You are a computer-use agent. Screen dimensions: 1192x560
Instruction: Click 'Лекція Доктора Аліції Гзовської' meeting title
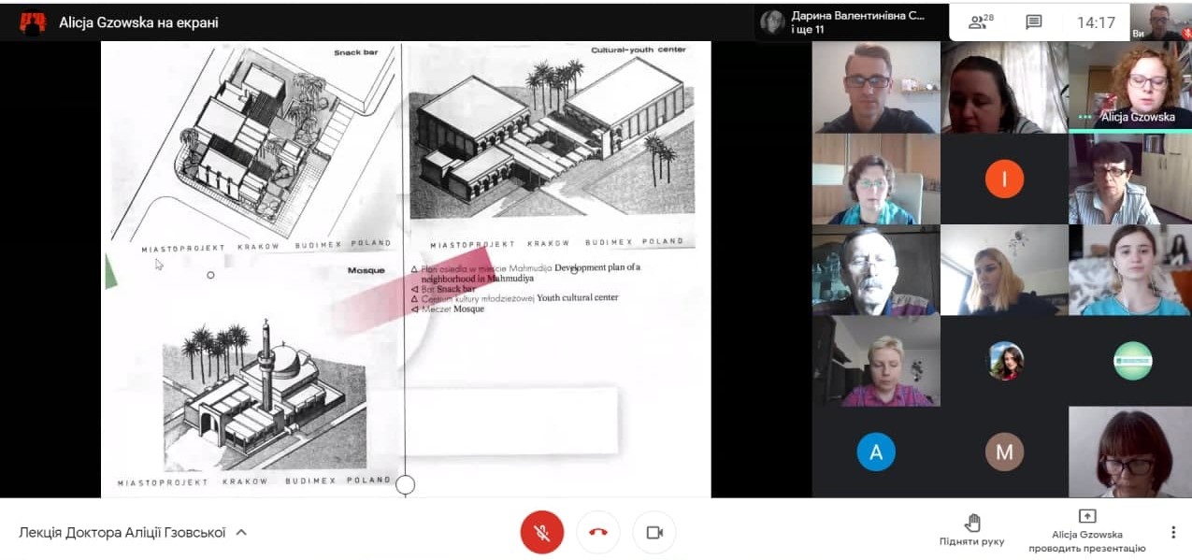[x=122, y=533]
